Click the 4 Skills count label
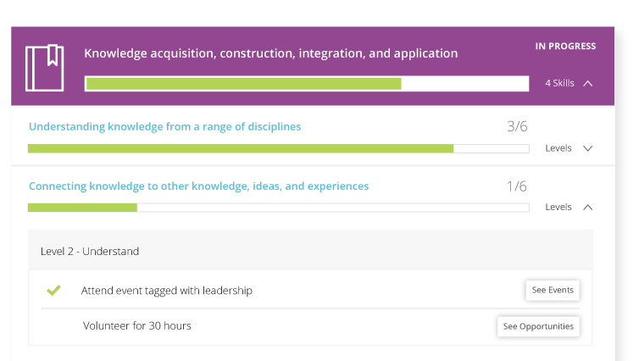The width and height of the screenshot is (639, 361). click(x=558, y=84)
